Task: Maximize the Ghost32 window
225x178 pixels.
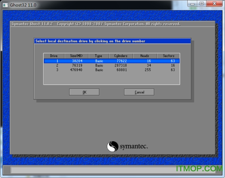Action: (x=202, y=4)
